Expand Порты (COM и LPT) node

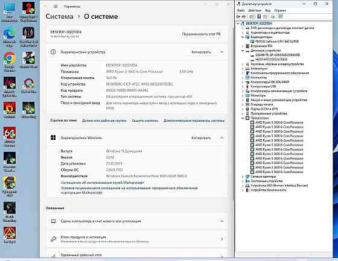coord(243,109)
